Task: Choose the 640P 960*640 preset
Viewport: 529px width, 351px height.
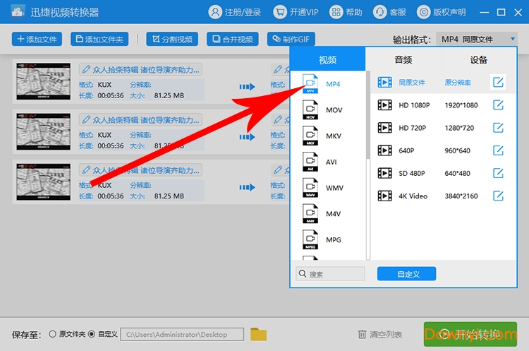Action: [x=444, y=150]
